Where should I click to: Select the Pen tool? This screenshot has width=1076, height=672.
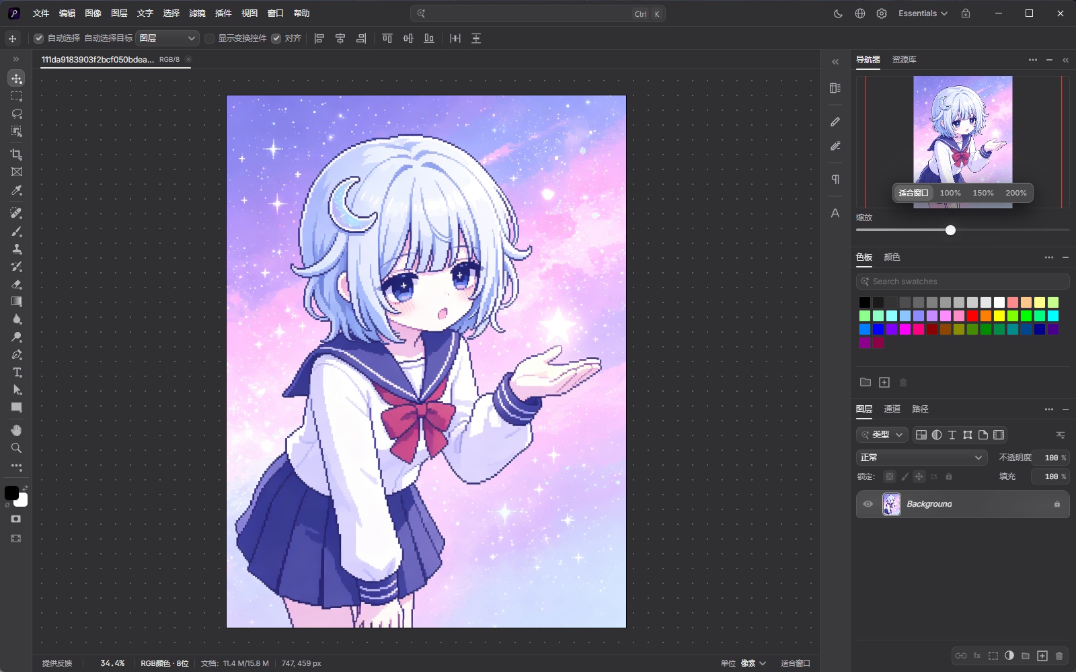point(17,355)
